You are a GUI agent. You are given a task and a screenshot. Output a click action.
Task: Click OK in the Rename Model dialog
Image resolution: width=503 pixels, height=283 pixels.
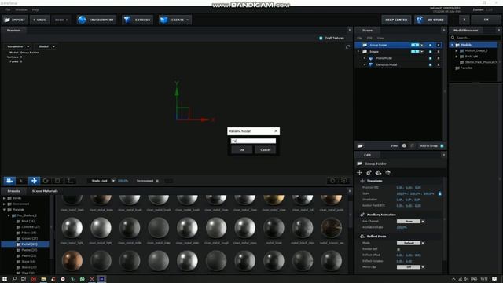241,150
